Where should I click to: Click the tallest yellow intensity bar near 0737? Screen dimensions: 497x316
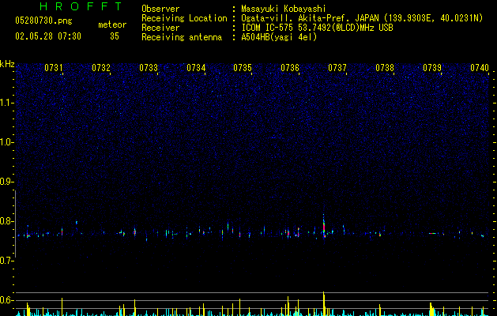[324, 303]
